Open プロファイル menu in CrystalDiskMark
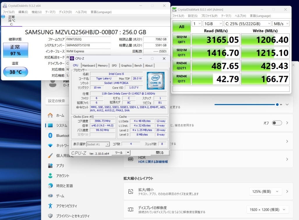 pos(209,16)
